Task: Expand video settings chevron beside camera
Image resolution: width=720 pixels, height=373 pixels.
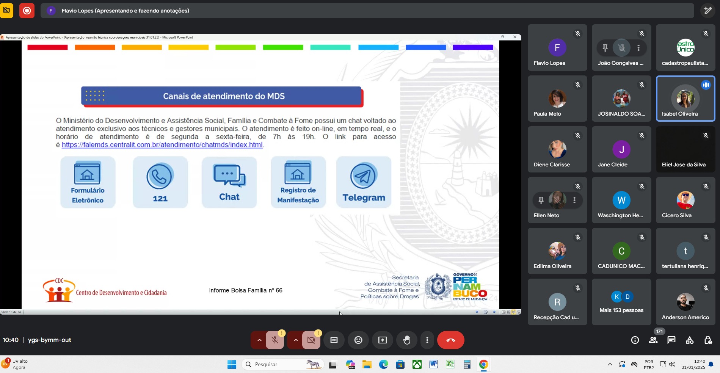Action: (296, 340)
